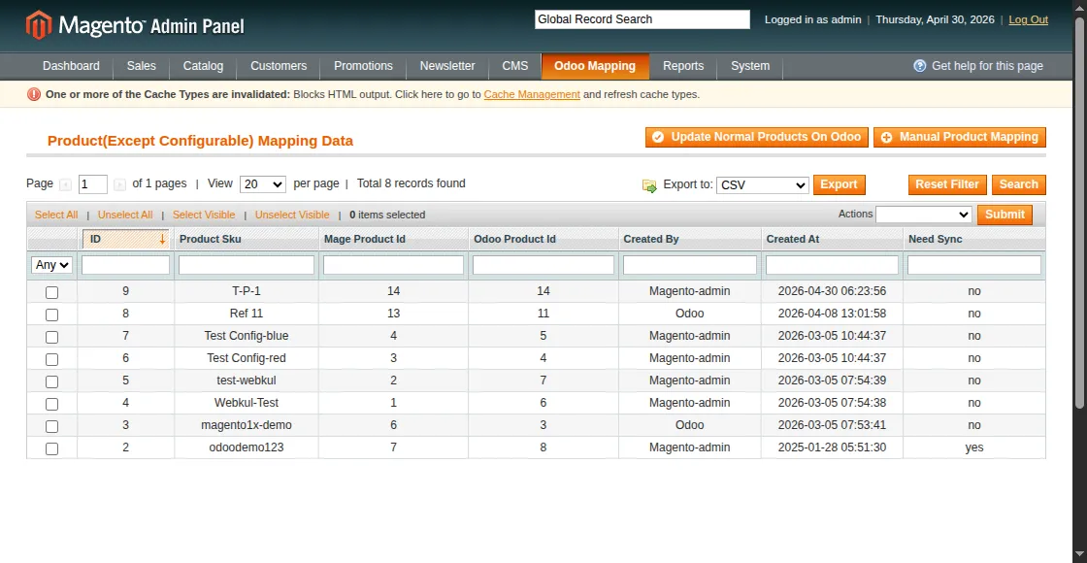The image size is (1087, 563).
Task: Open the Sales menu
Action: click(x=142, y=66)
